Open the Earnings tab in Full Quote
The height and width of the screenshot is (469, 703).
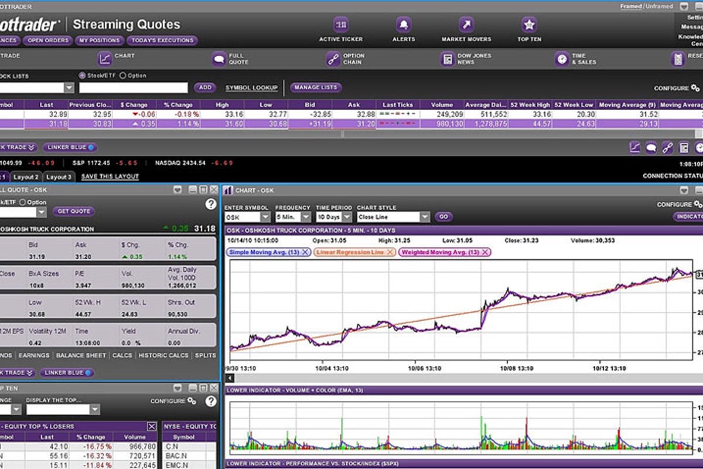(33, 355)
